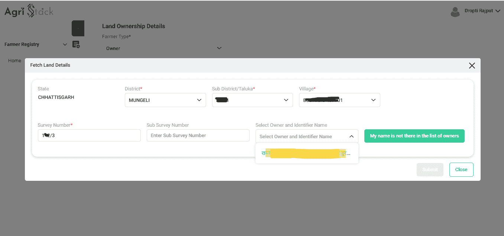Click the Farmer Registry menu label
The width and height of the screenshot is (504, 236).
click(22, 44)
